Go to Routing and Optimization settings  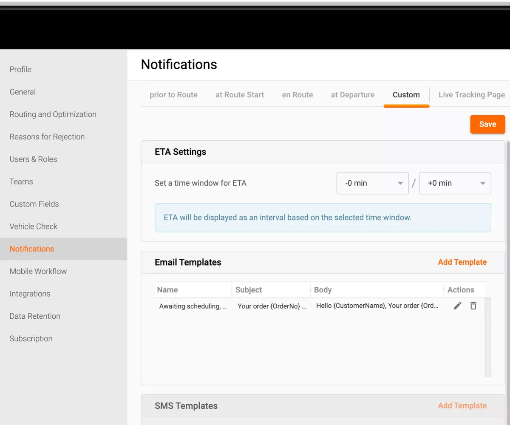pyautogui.click(x=63, y=114)
